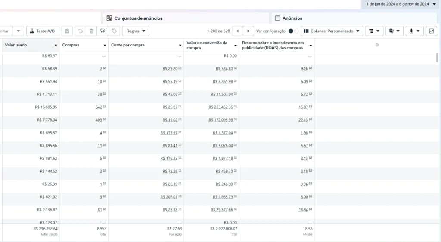Click cost per purchase R$ 176,32
Viewport: 441px width, 242px height.
(x=169, y=159)
